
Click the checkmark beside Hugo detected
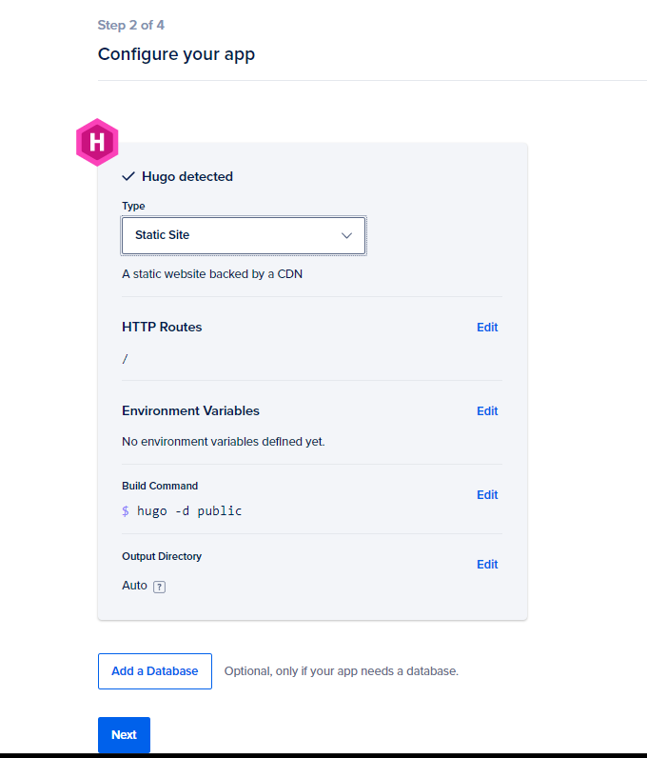128,176
